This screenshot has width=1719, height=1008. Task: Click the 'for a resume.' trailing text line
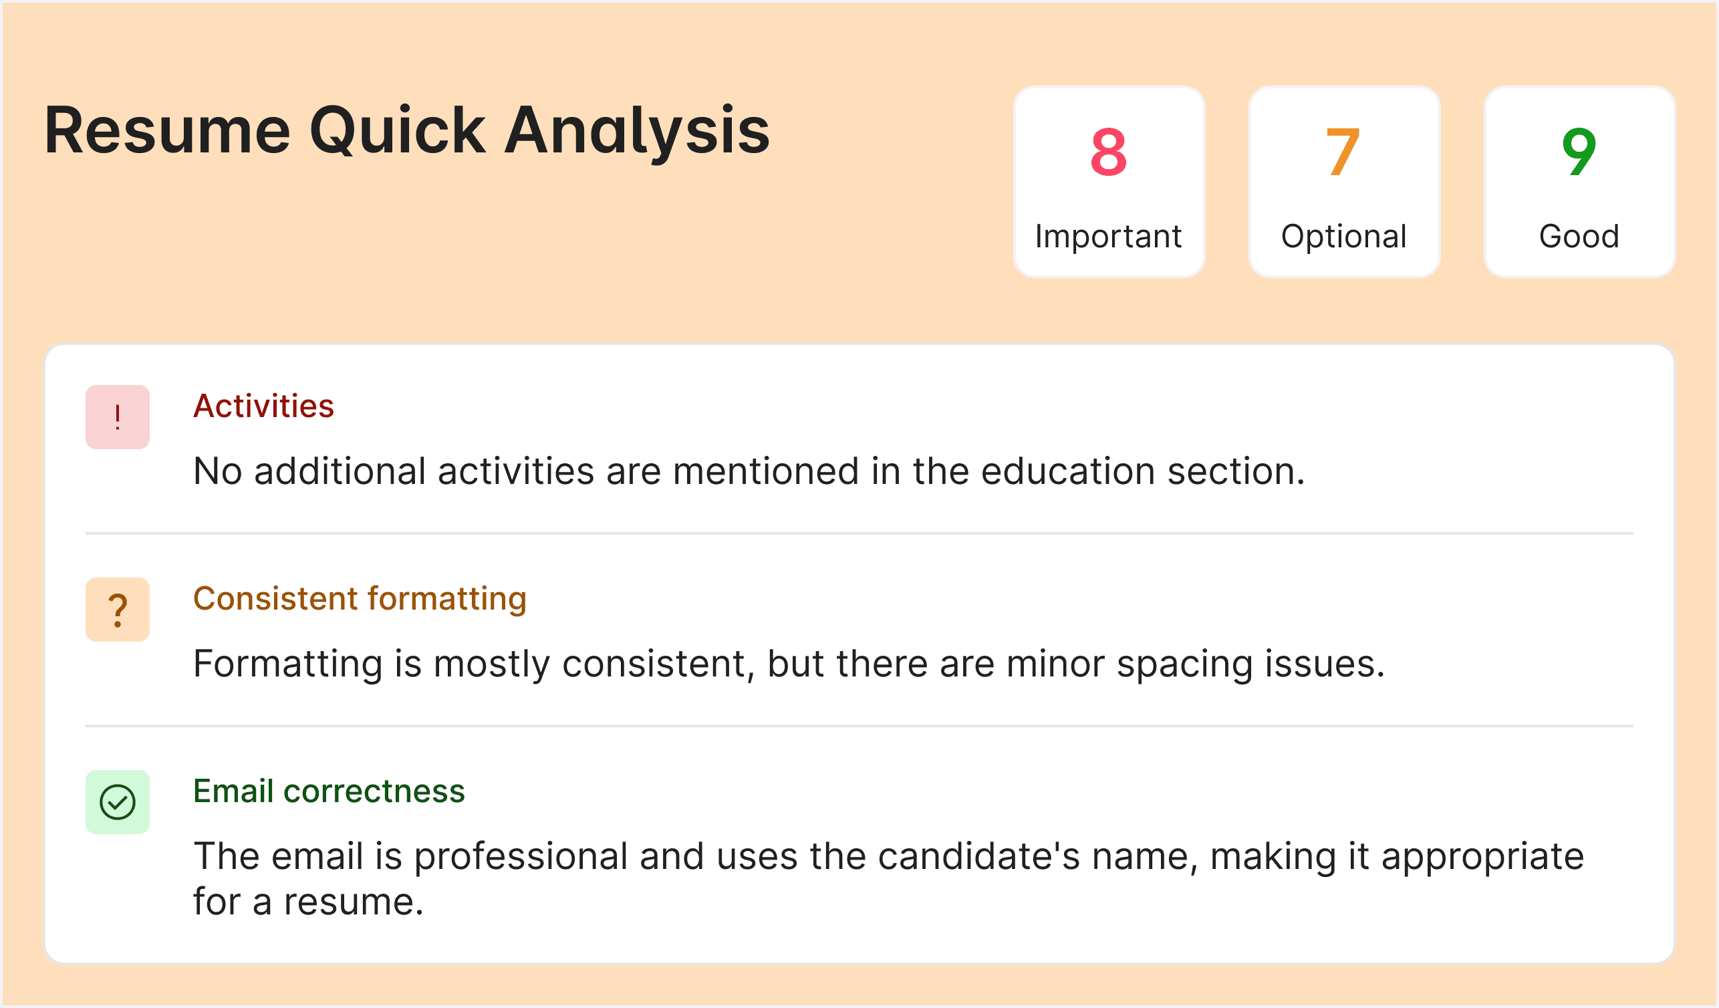point(308,902)
